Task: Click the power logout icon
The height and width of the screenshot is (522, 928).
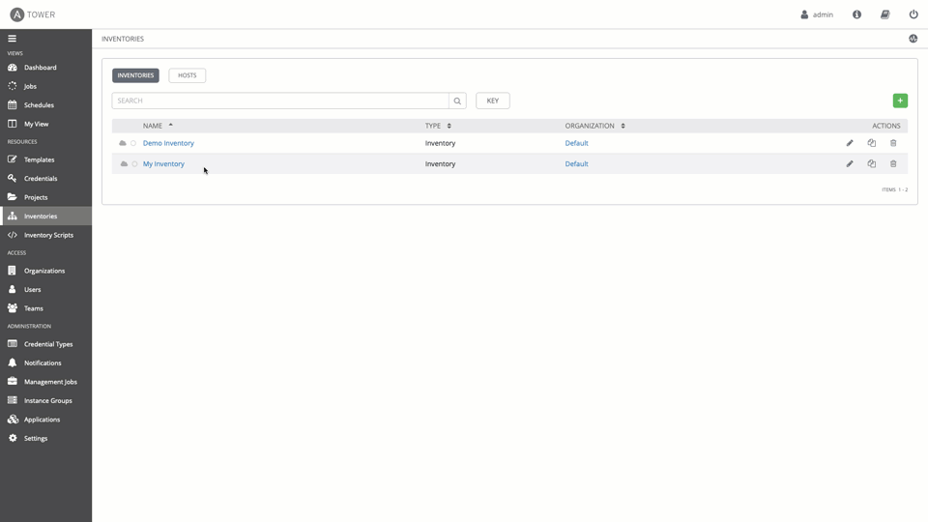Action: pos(913,14)
